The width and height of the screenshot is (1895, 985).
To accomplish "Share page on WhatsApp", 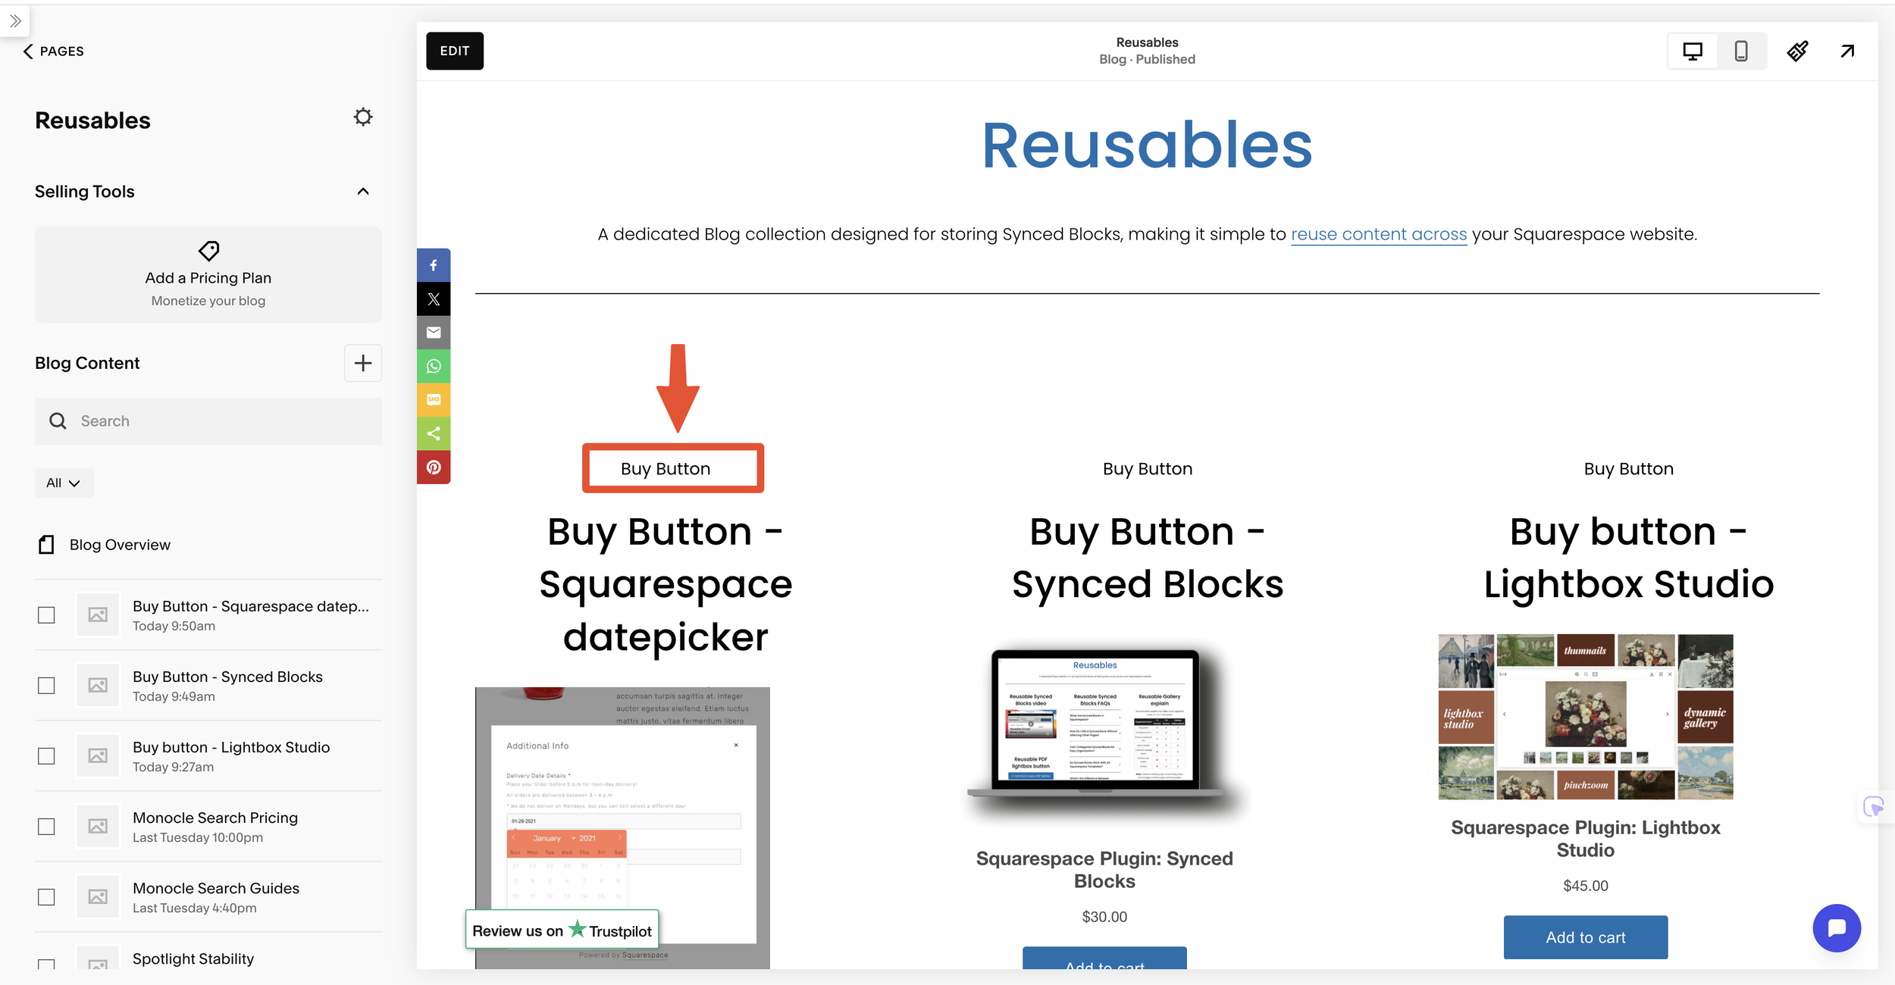I will [434, 366].
